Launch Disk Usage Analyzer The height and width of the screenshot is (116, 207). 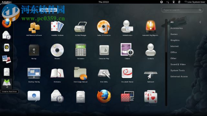point(81,73)
